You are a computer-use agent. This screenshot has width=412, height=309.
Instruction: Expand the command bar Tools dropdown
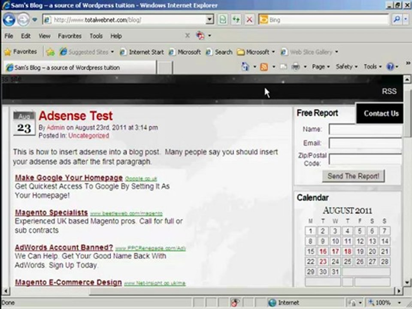click(x=373, y=67)
